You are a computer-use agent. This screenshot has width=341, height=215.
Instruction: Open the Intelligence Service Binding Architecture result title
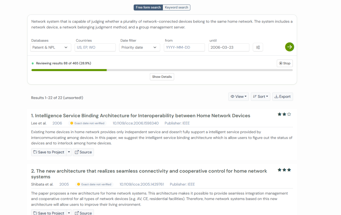pyautogui.click(x=141, y=116)
